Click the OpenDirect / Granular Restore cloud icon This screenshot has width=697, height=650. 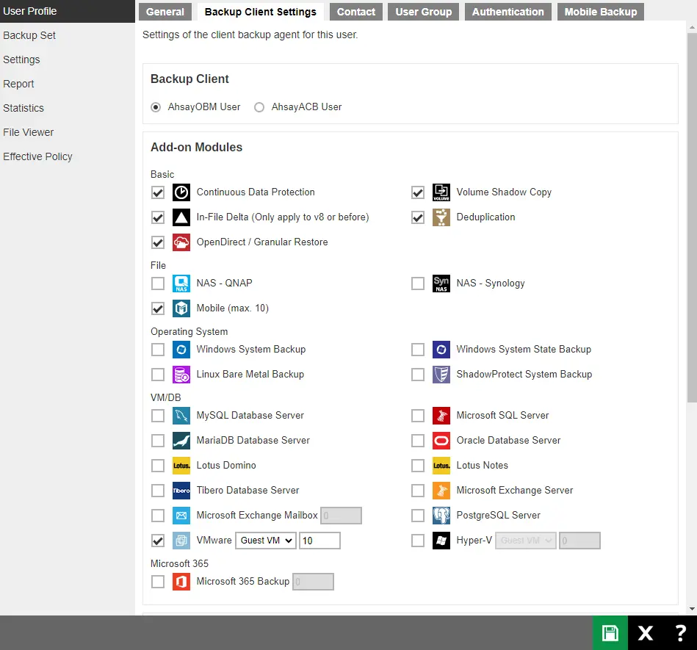point(181,242)
